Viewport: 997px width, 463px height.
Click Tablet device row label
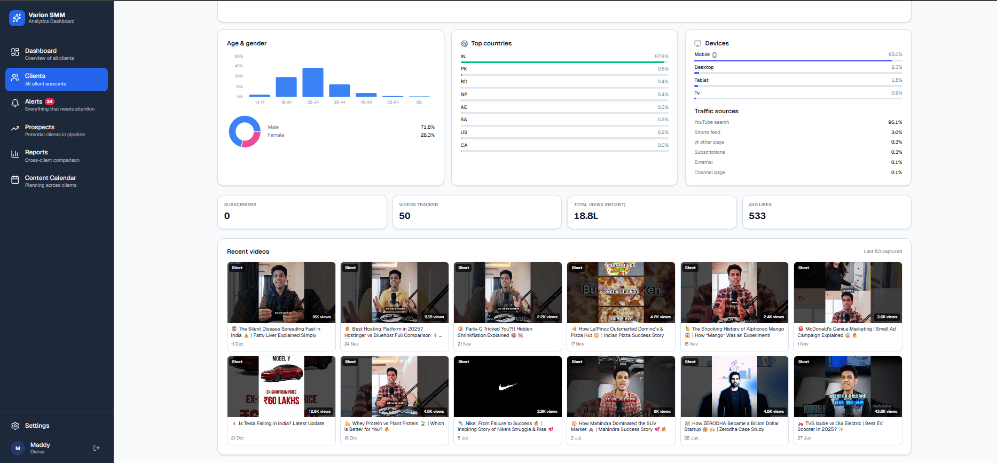tap(701, 80)
